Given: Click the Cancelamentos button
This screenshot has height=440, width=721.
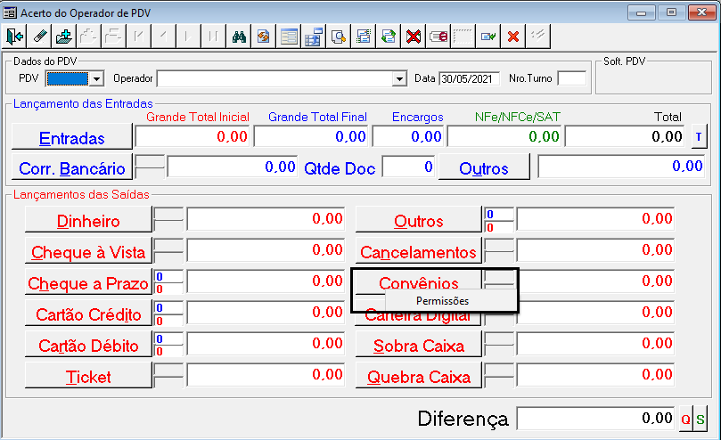Looking at the screenshot, I should coord(419,251).
